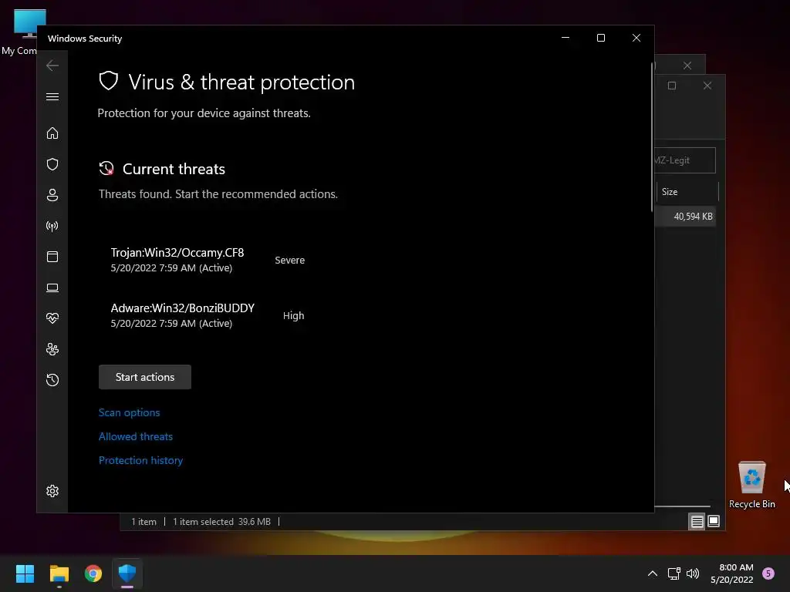Minimize the Windows Security window
Viewport: 790px width, 592px height.
click(x=565, y=38)
